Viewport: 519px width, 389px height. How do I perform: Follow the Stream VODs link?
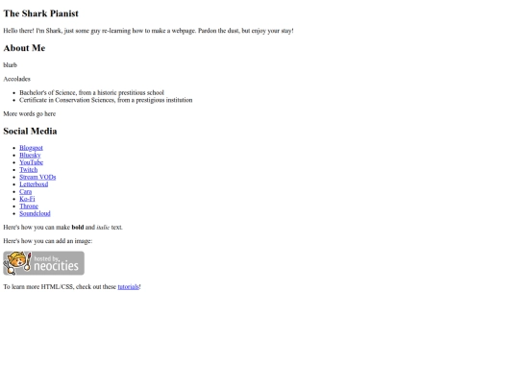point(37,177)
